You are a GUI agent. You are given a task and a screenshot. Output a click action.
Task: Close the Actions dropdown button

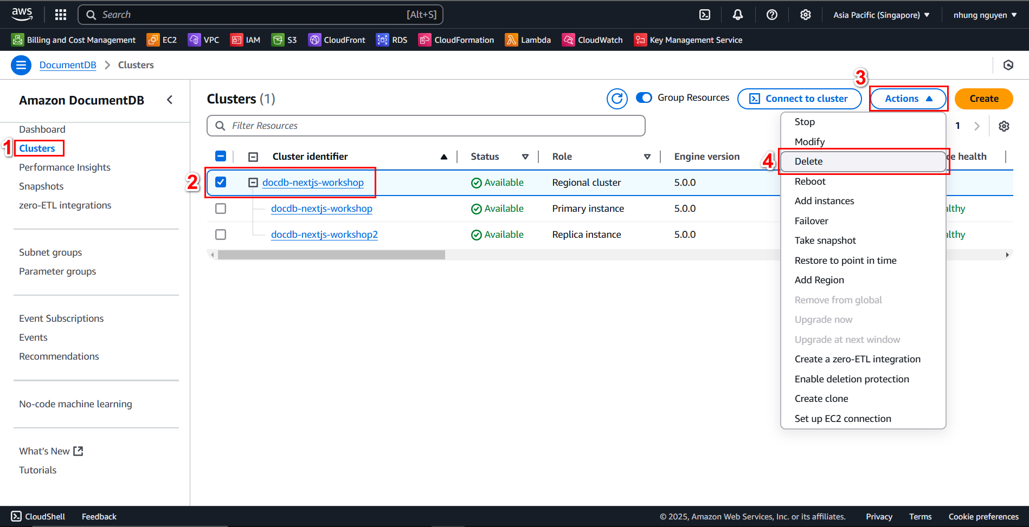tap(909, 99)
